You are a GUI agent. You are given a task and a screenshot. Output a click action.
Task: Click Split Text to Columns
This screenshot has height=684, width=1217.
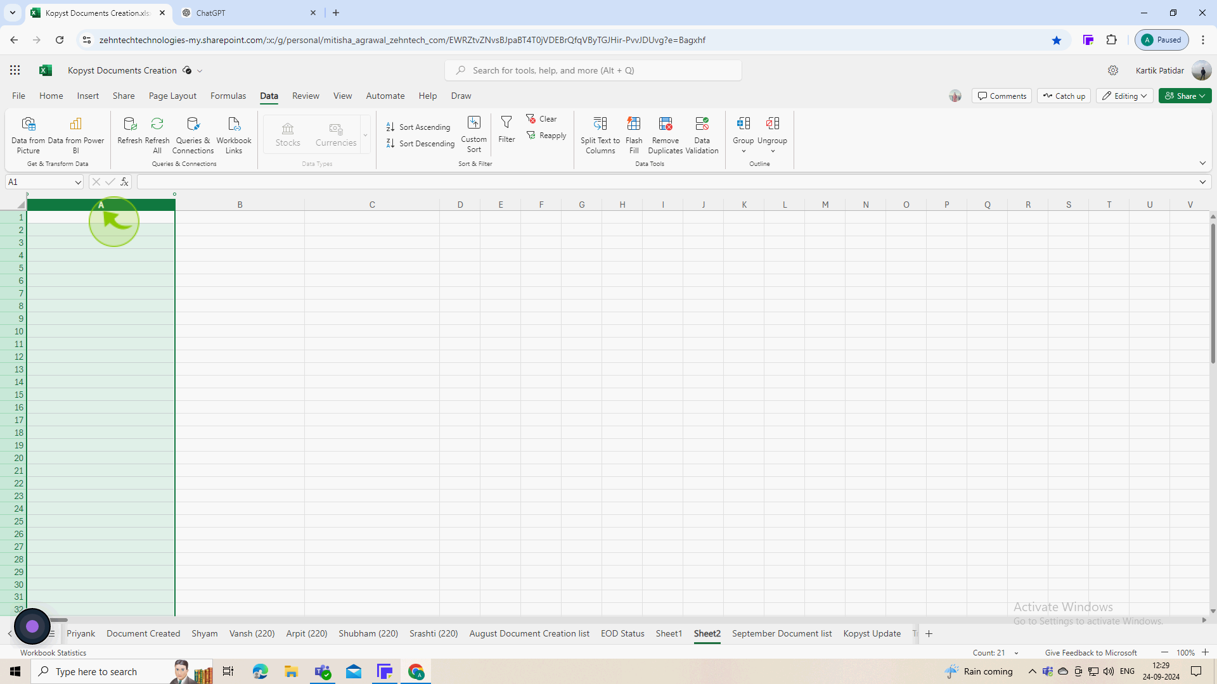point(600,135)
